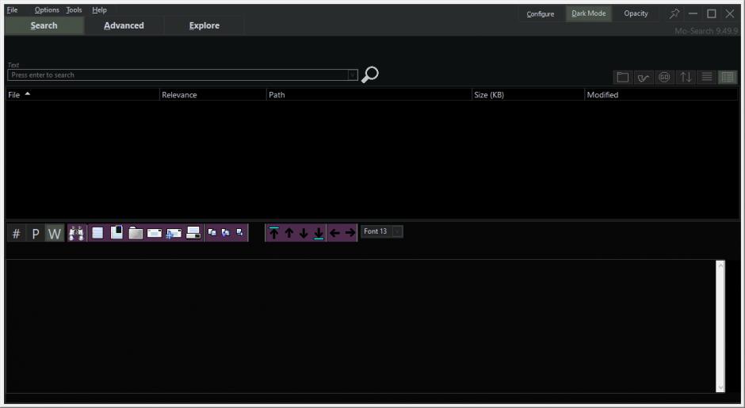
Task: Click the Opacity button
Action: (636, 13)
